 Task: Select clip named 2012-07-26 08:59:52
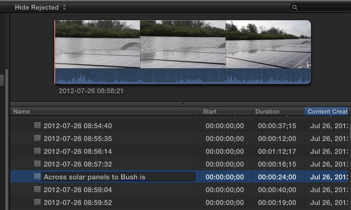coord(78,203)
